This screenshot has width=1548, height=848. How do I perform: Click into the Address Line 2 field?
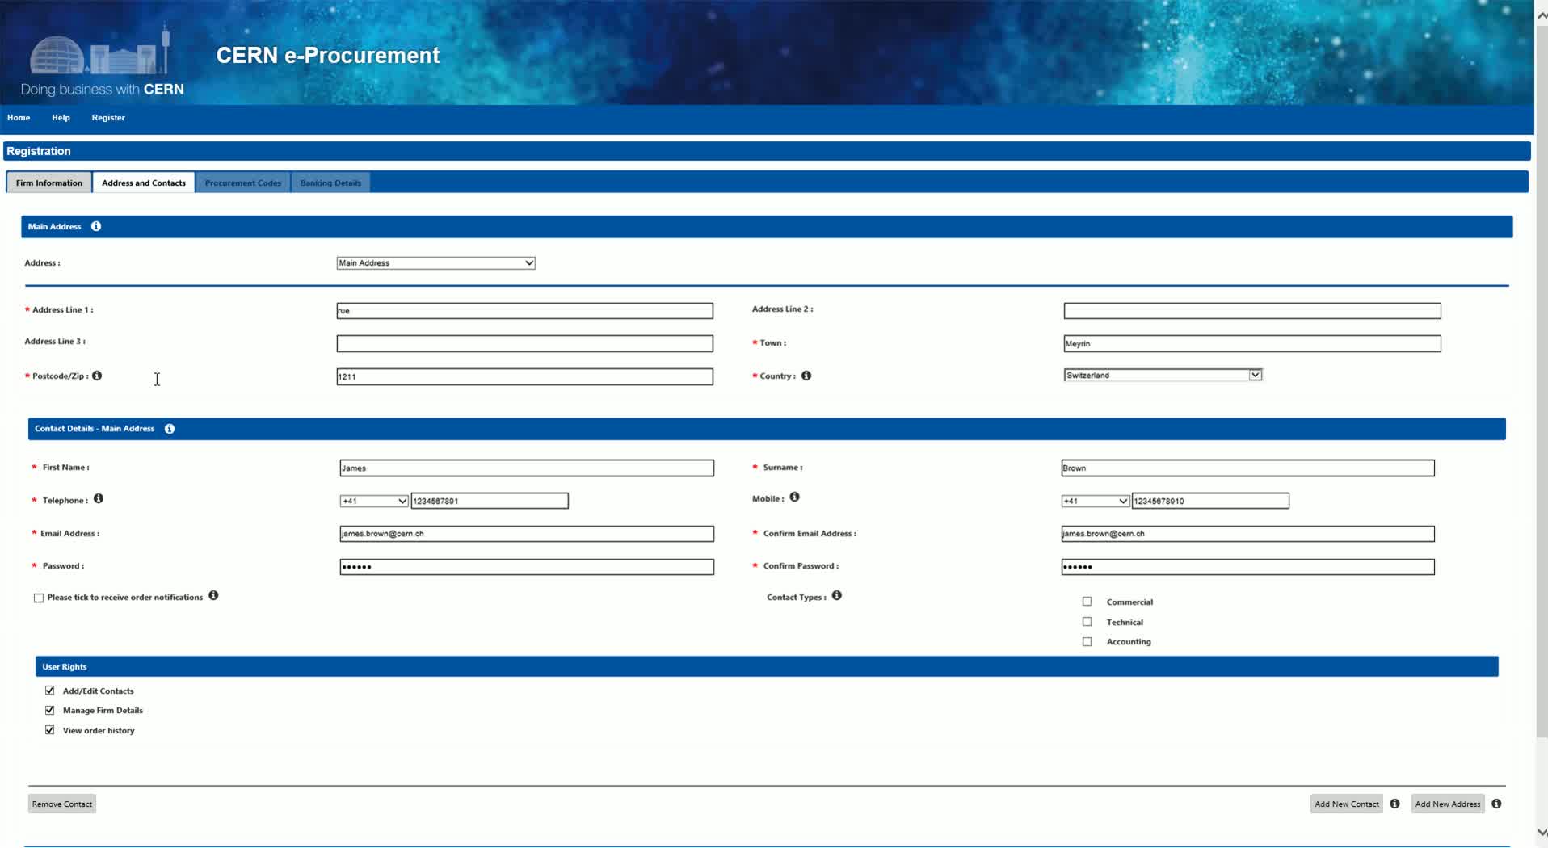click(1251, 311)
